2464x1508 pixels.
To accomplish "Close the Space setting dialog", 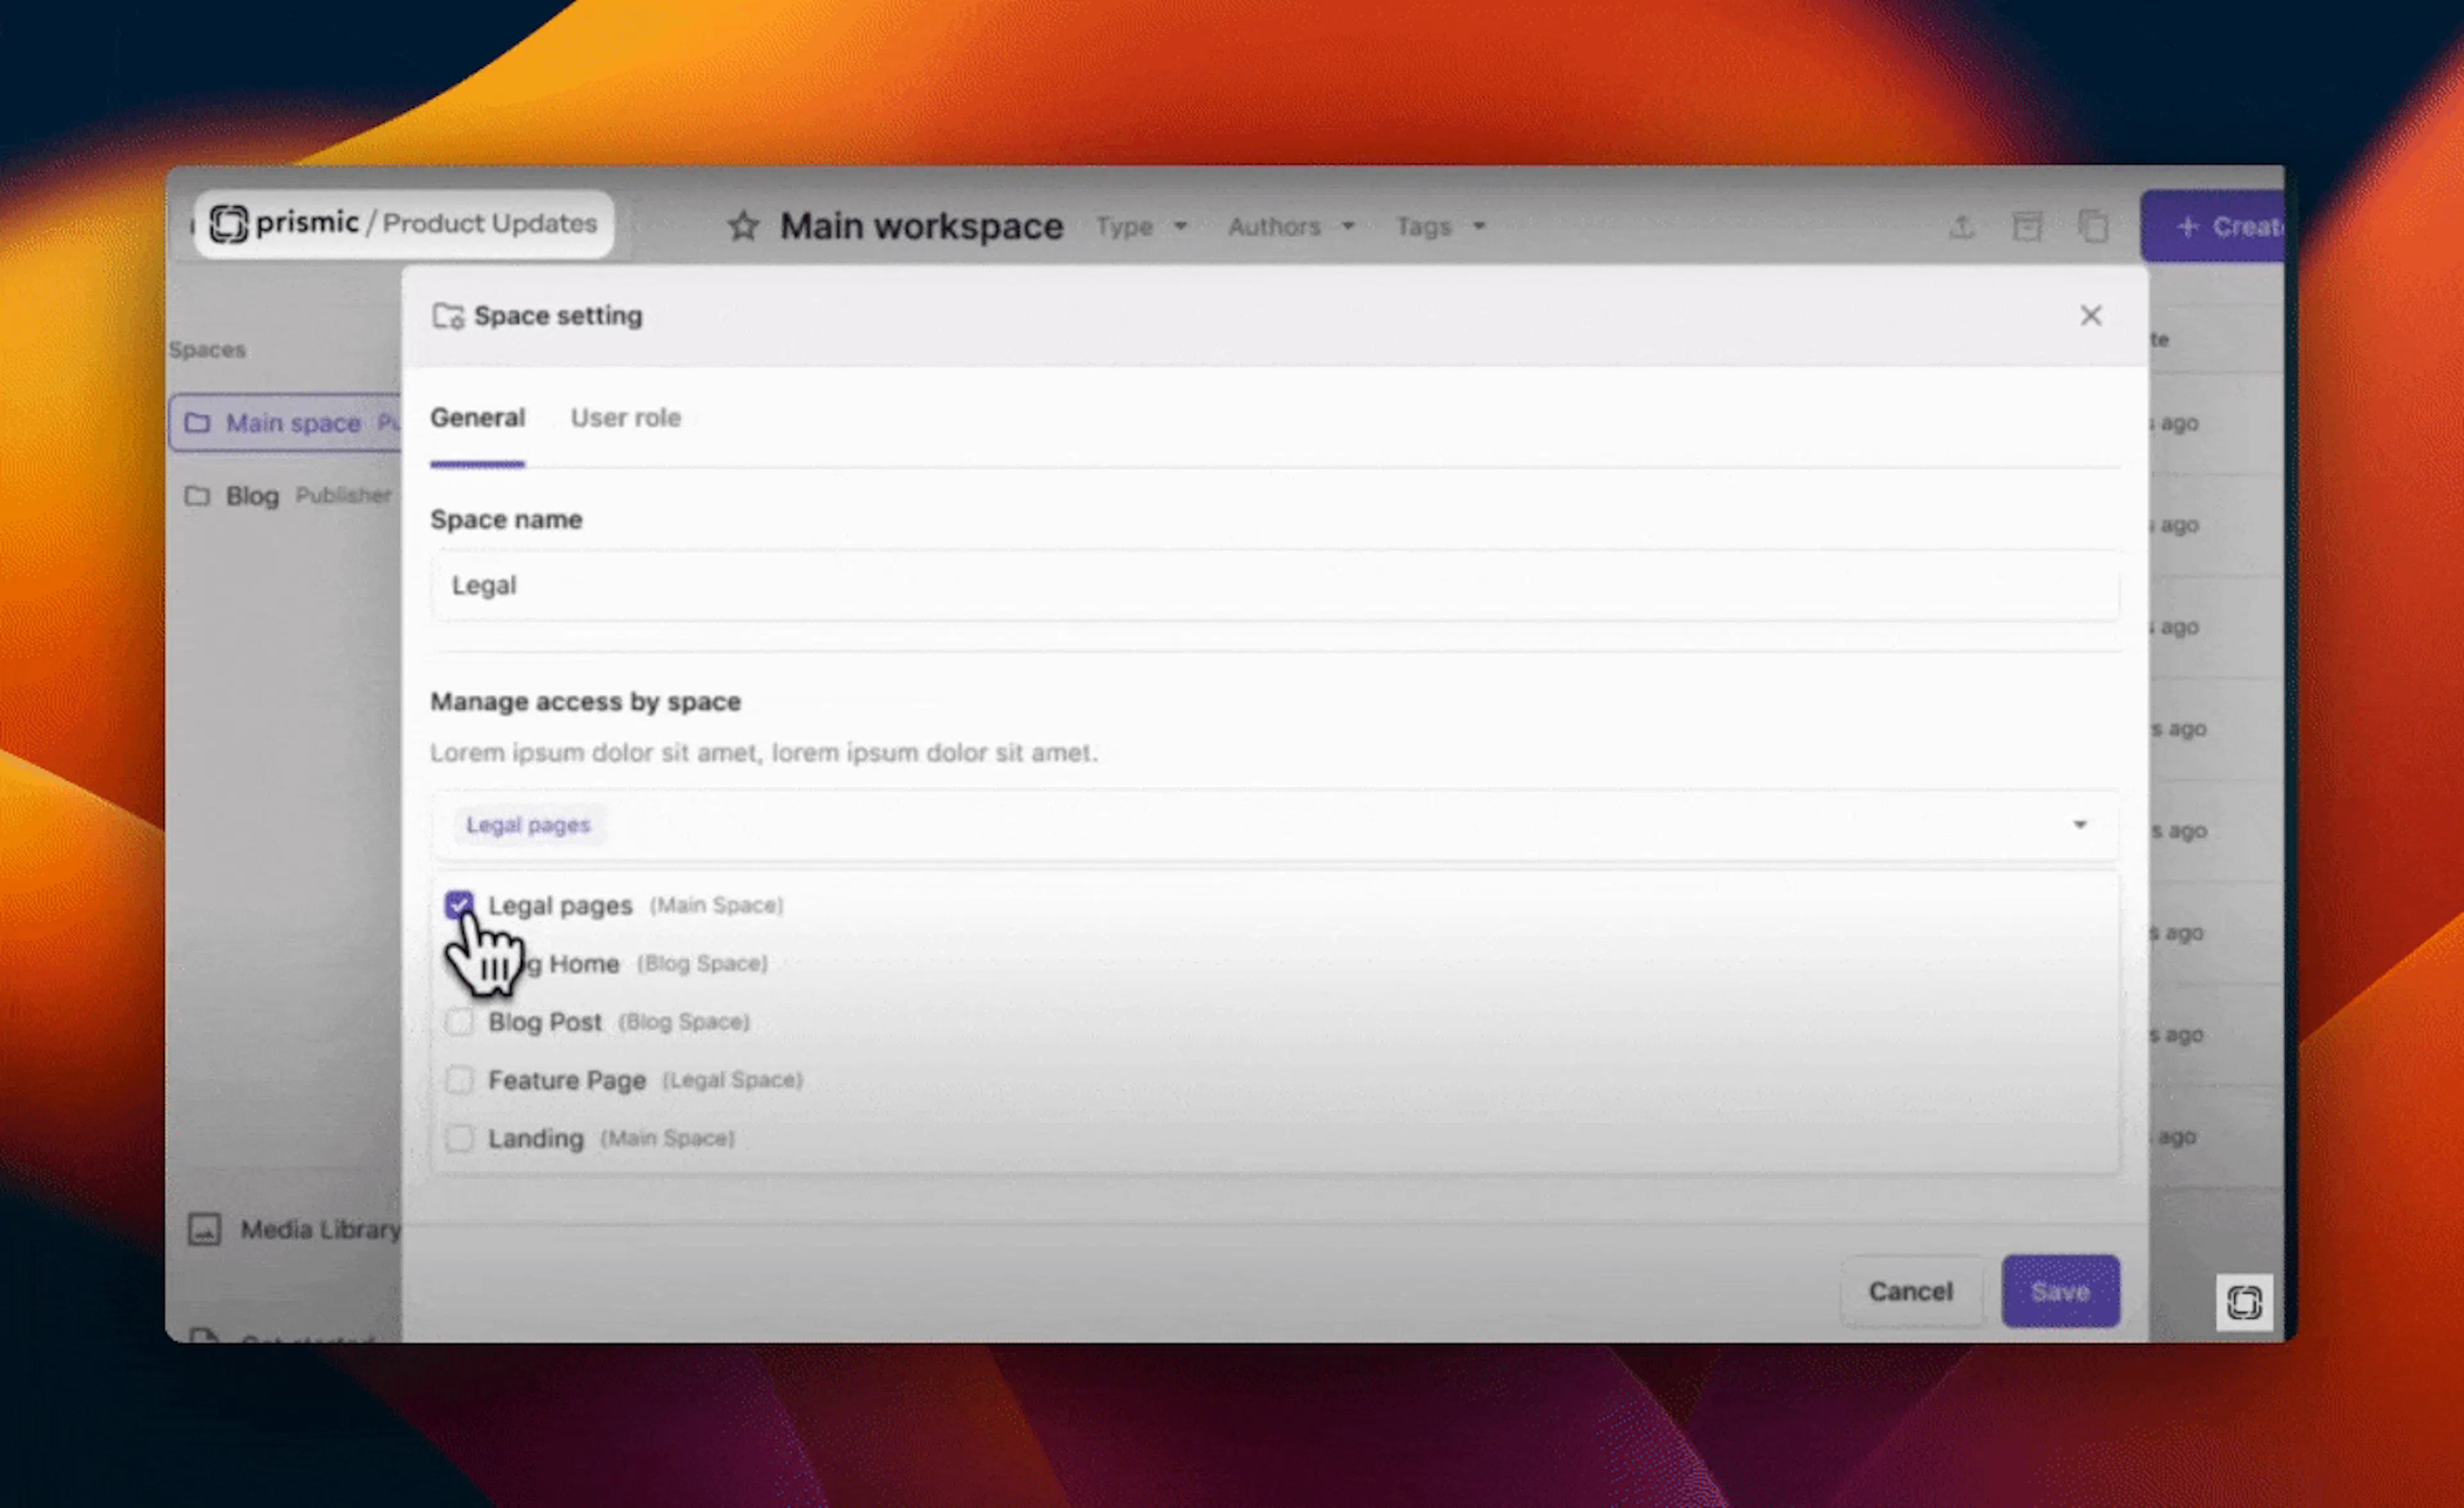I will [x=2090, y=316].
